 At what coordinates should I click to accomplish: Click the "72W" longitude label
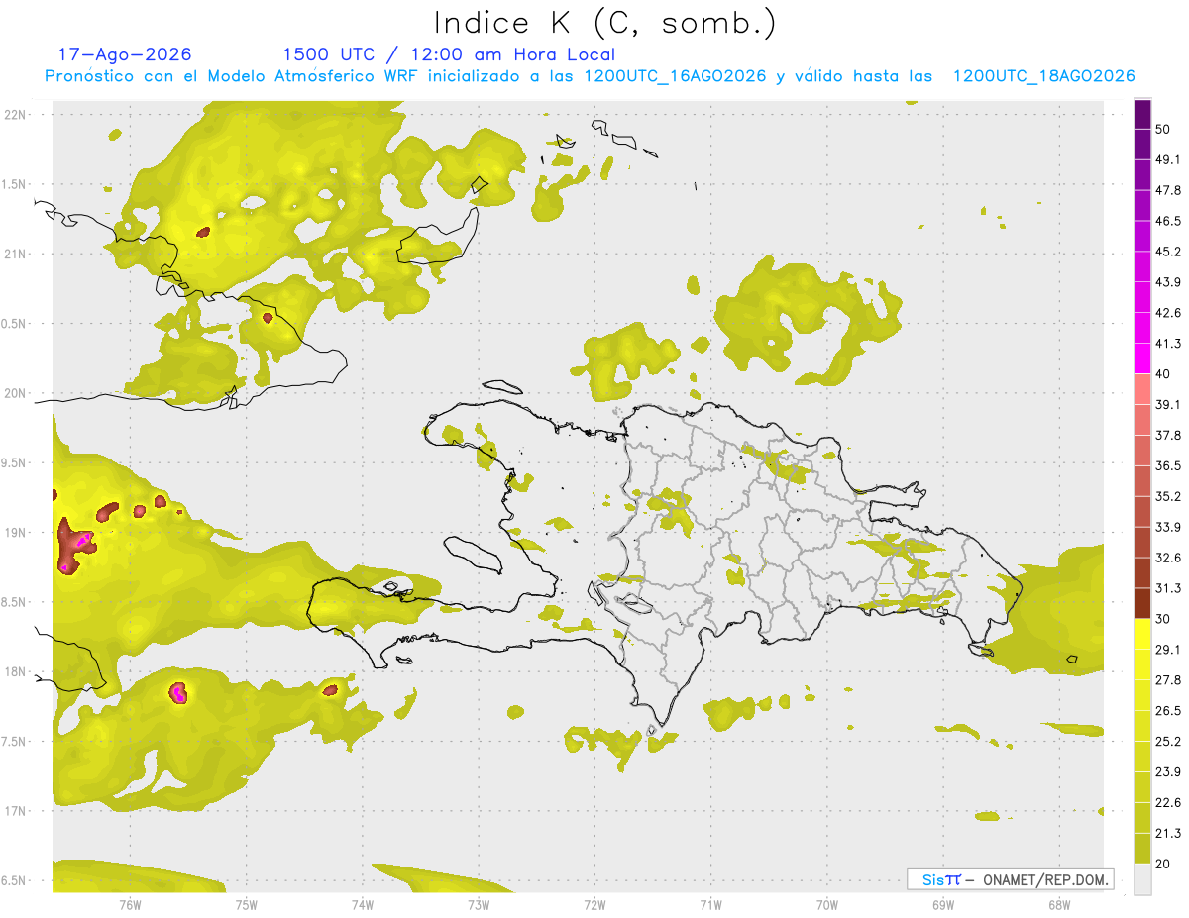point(594,904)
